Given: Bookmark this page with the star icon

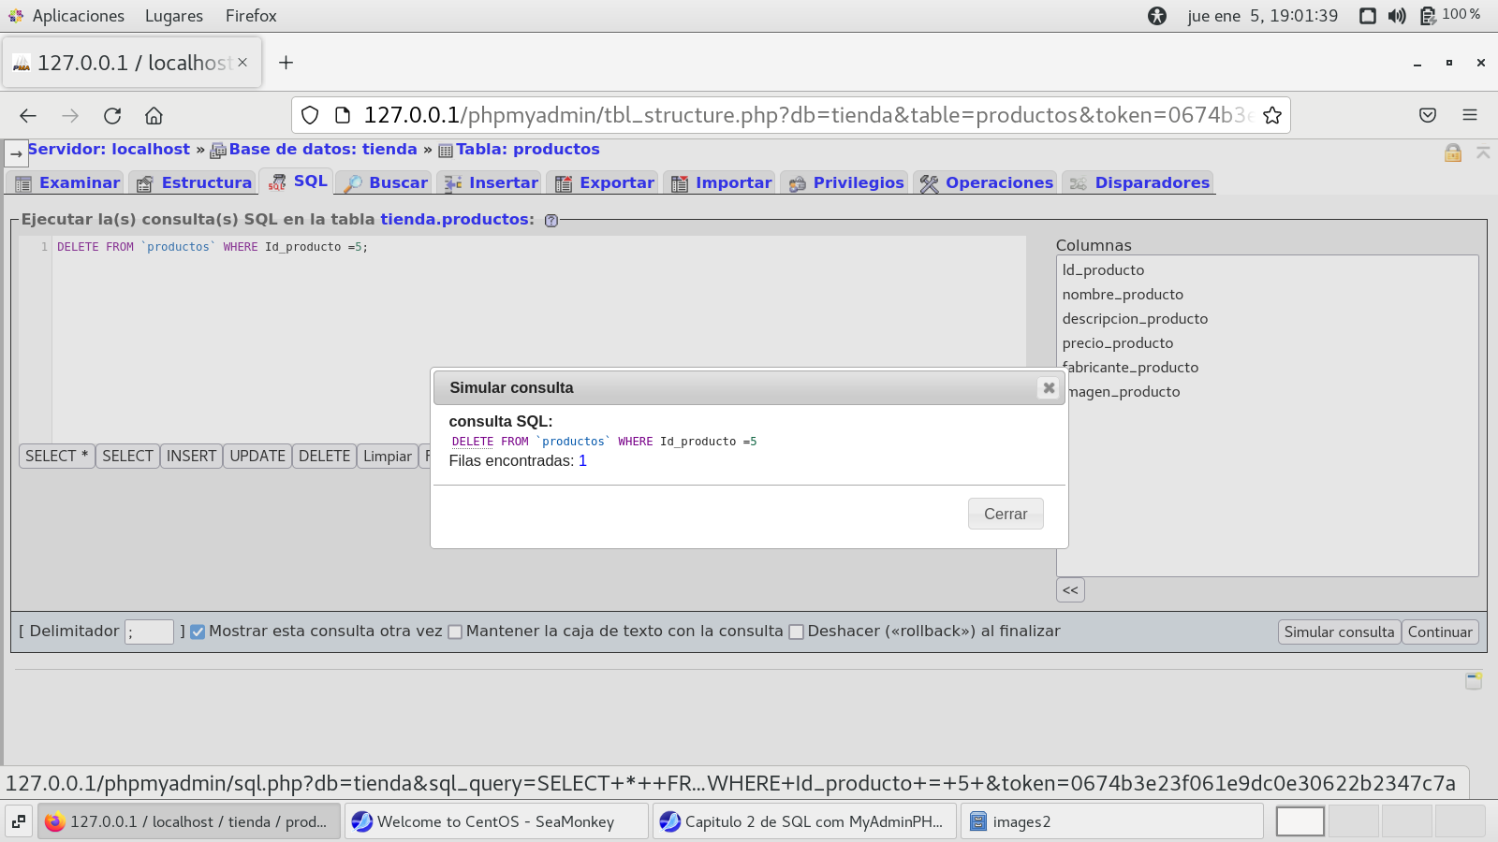Looking at the screenshot, I should point(1271,115).
